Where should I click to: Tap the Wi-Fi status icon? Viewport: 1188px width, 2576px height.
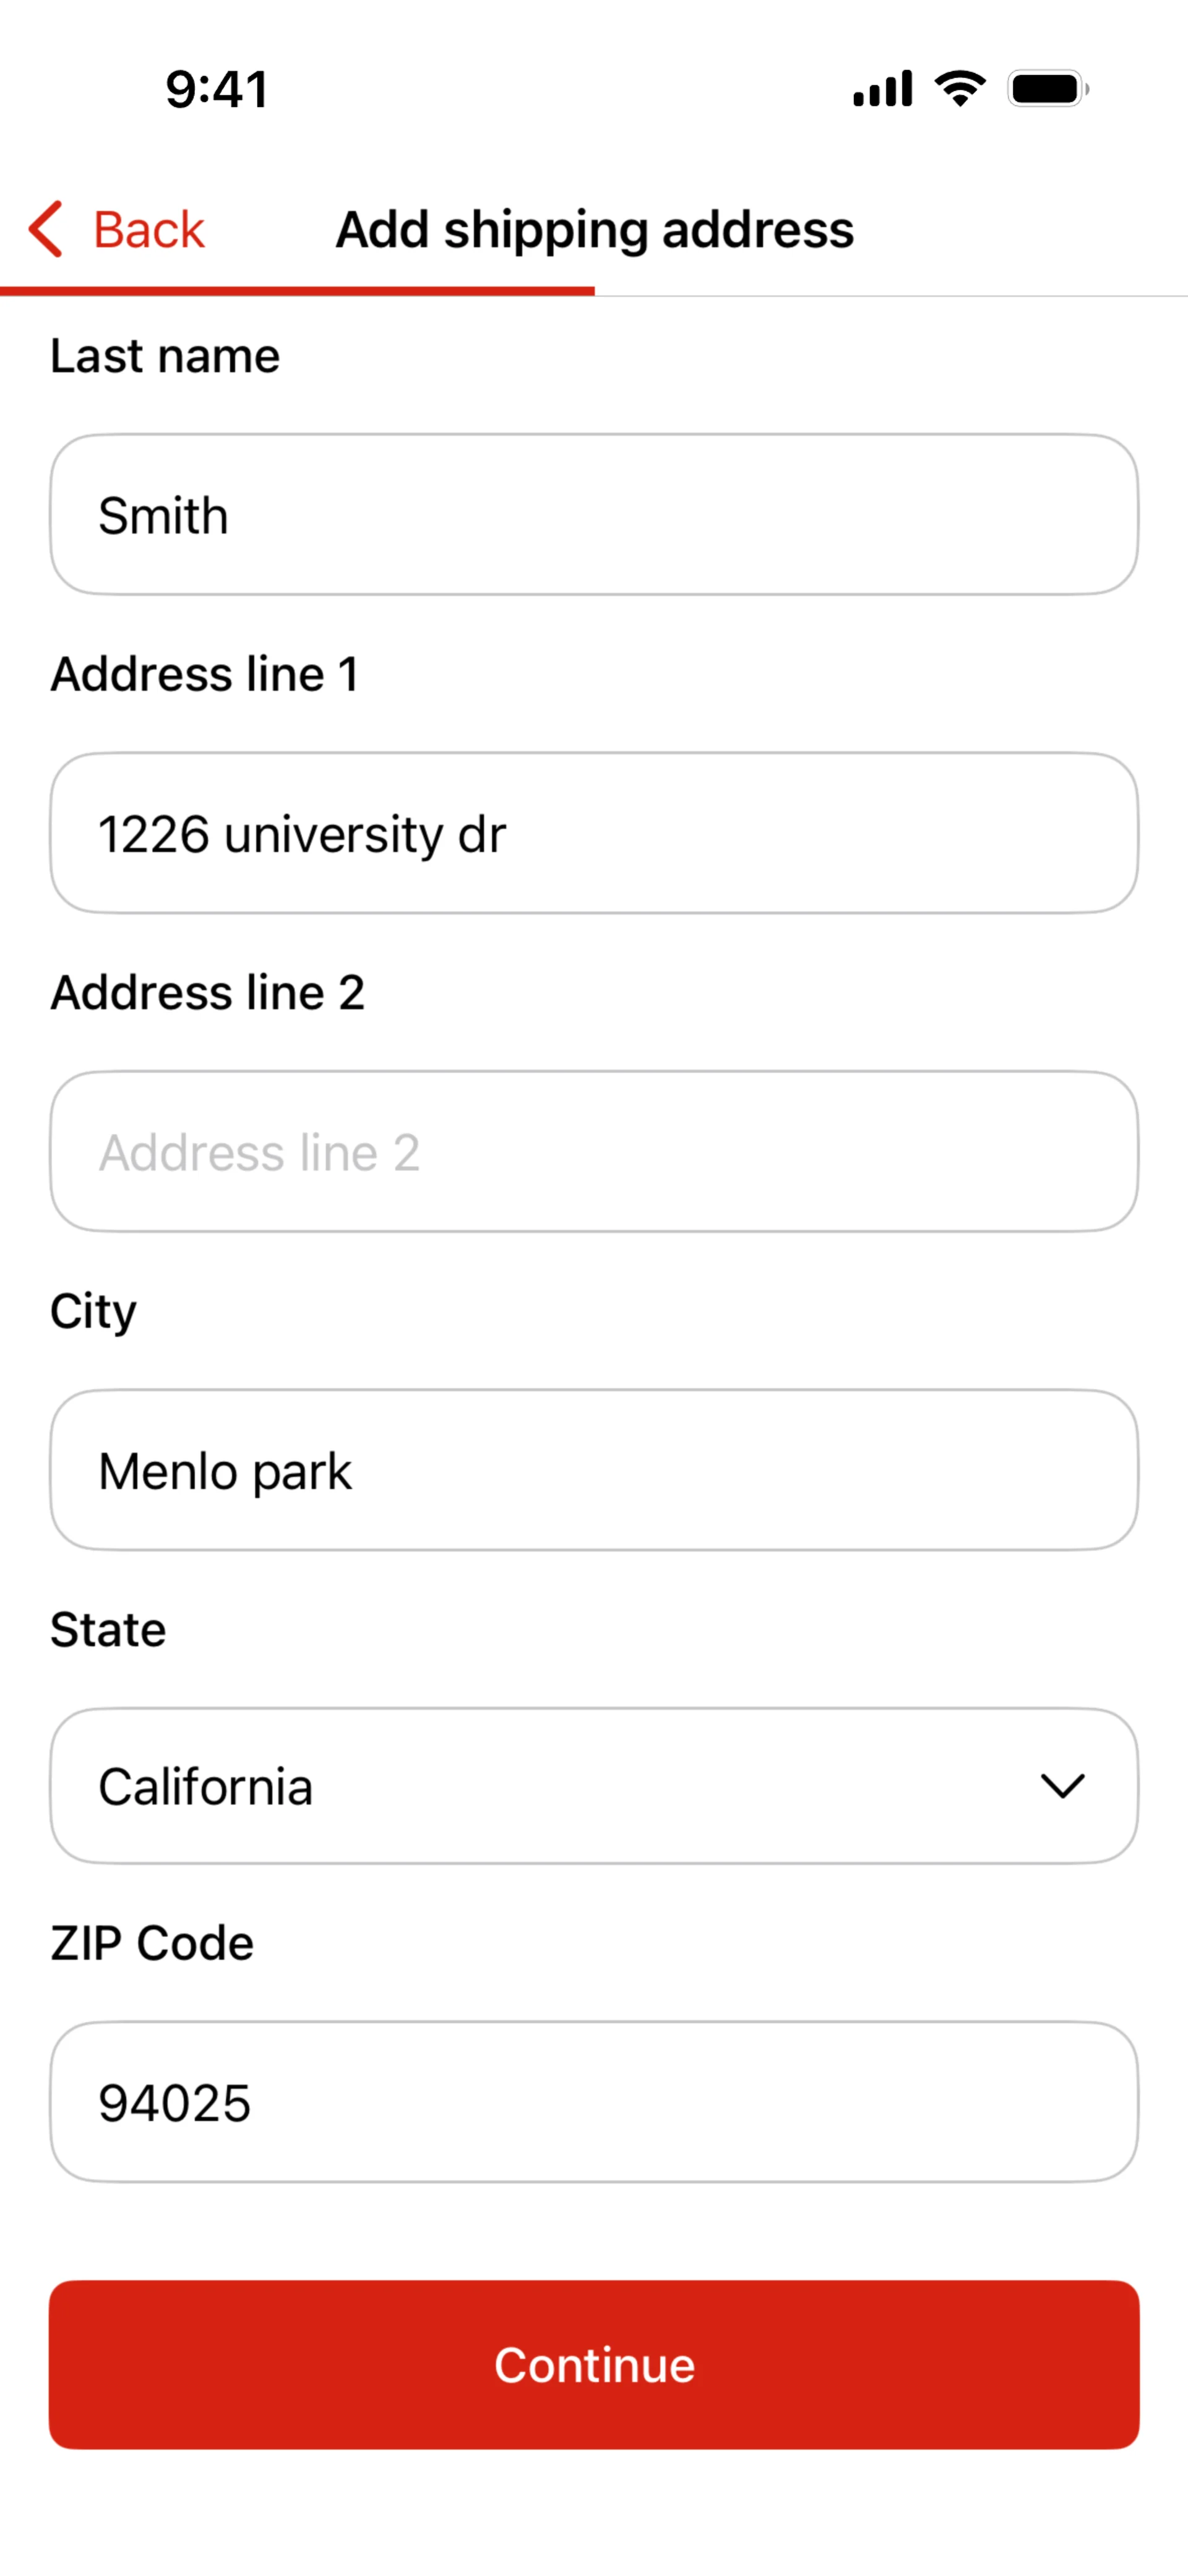tap(960, 89)
